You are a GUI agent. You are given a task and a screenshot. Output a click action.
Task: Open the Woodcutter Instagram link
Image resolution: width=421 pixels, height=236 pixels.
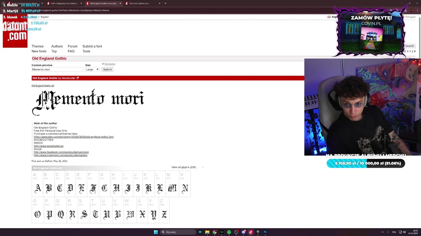tap(61, 155)
